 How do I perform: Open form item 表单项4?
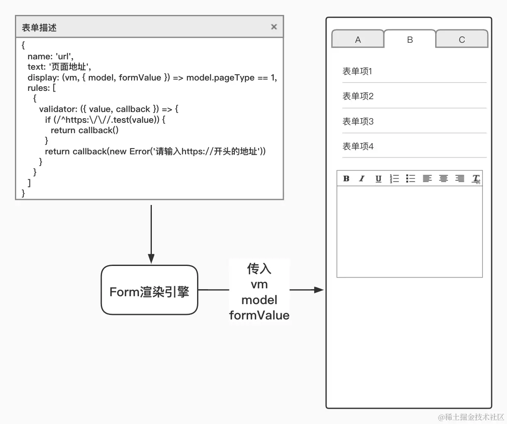tap(358, 146)
